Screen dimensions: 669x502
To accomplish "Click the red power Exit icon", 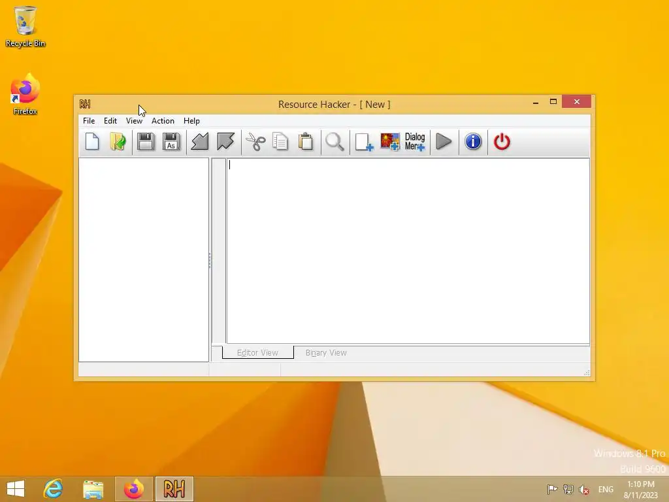I will [x=502, y=142].
